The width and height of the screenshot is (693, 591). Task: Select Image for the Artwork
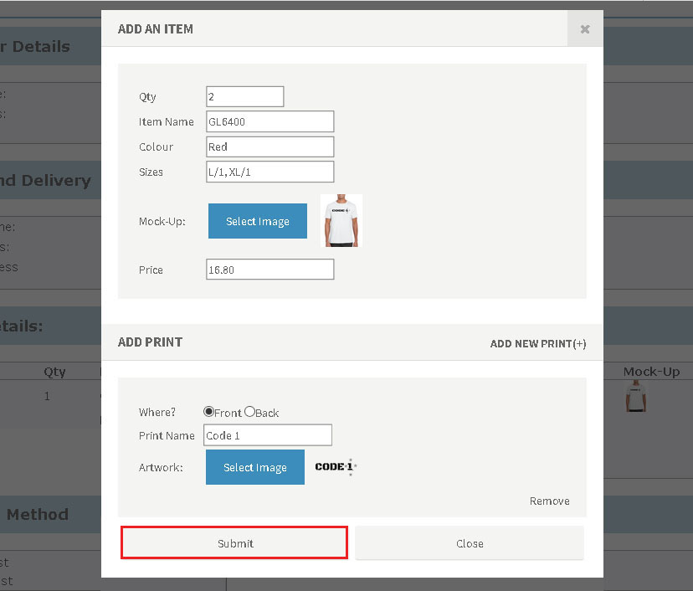(x=255, y=467)
